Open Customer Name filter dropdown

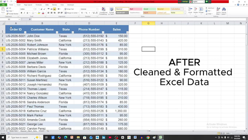coord(57,32)
